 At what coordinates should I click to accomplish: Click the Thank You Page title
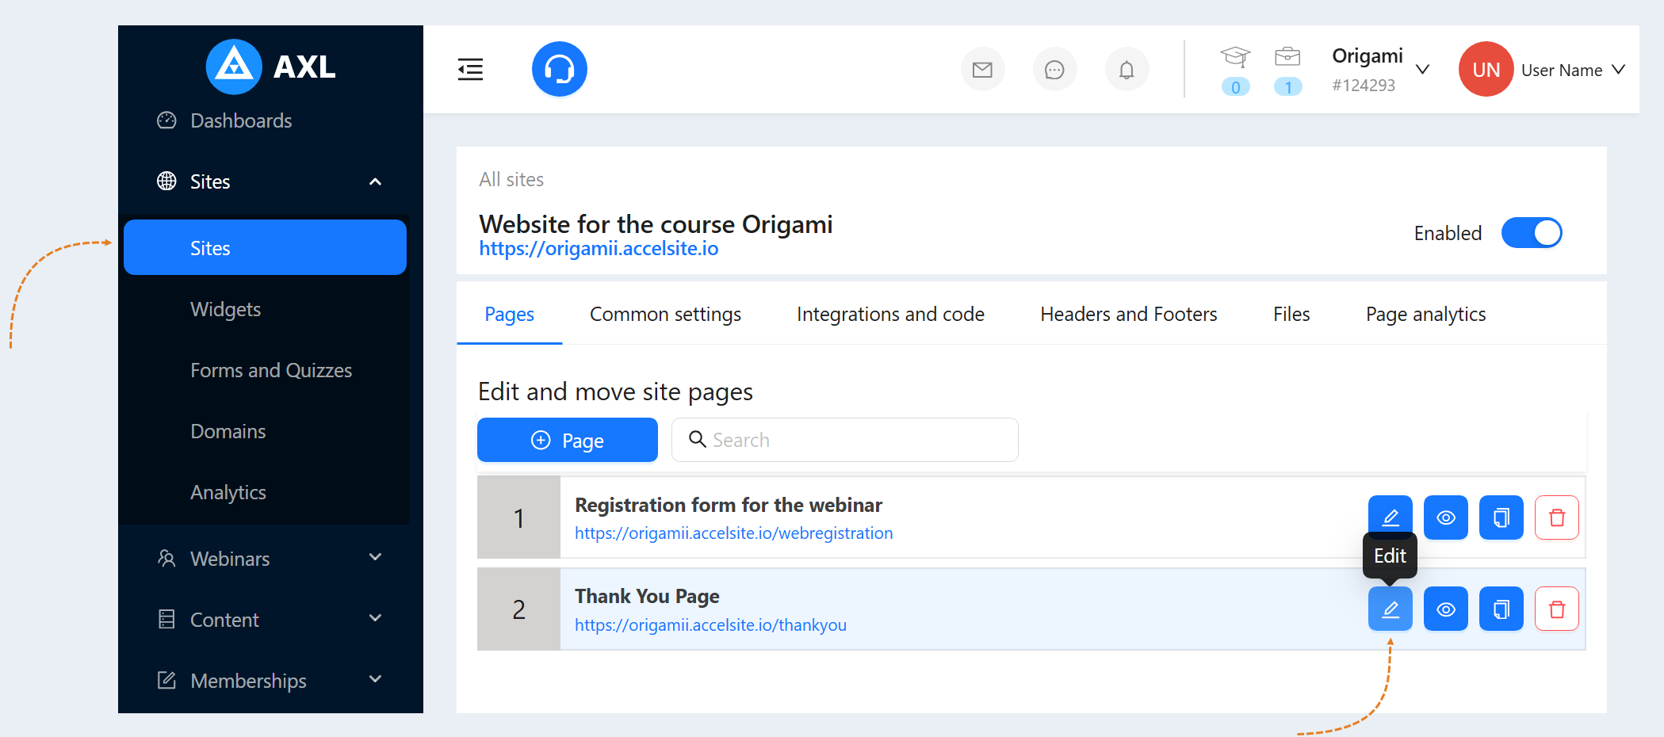click(647, 596)
